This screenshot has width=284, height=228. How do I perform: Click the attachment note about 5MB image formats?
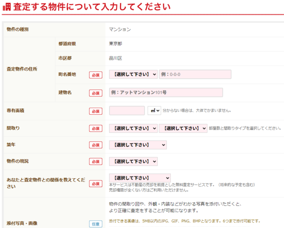tap(185, 221)
